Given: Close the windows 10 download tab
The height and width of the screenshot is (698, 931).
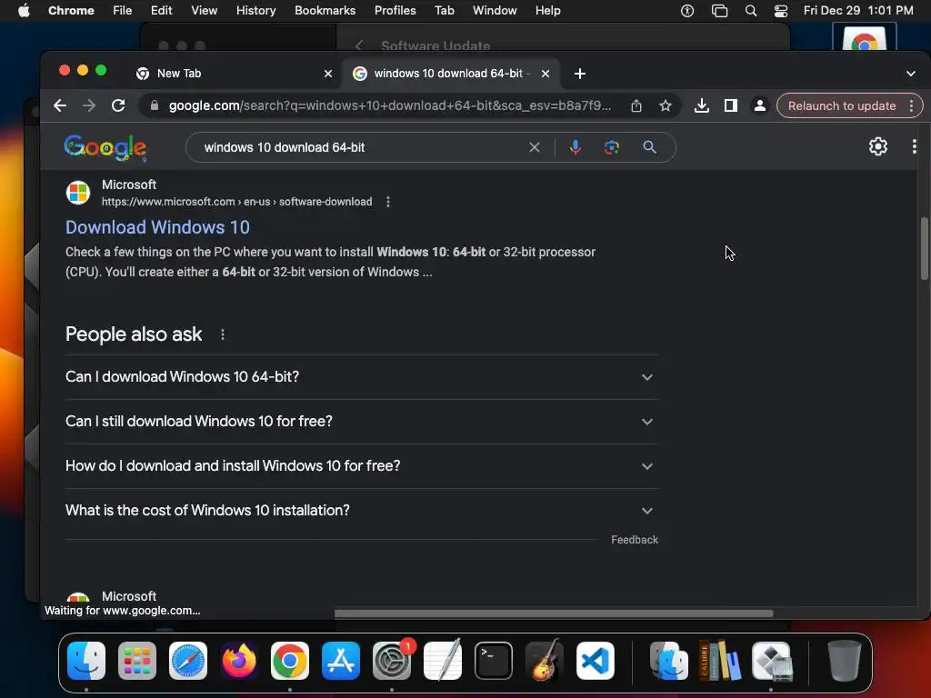Looking at the screenshot, I should pyautogui.click(x=546, y=74).
